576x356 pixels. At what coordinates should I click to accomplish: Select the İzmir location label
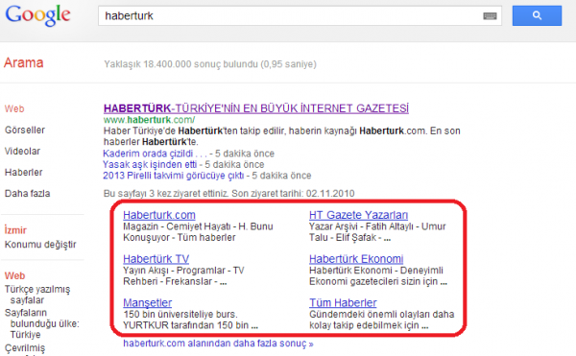(15, 230)
